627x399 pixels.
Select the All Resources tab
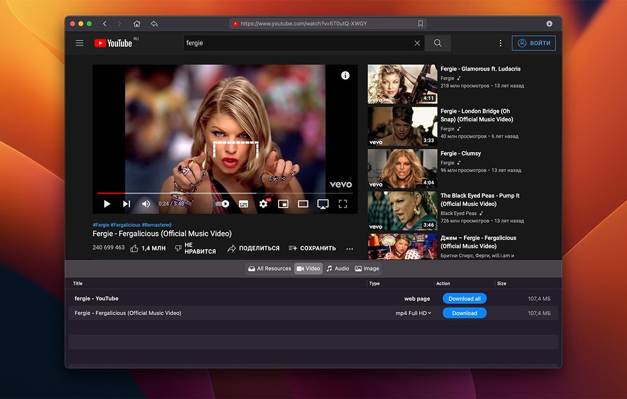pyautogui.click(x=270, y=268)
